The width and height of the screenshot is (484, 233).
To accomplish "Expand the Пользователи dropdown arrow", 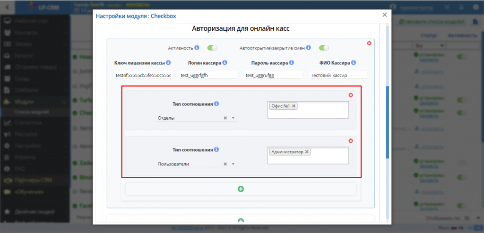I will [233, 164].
